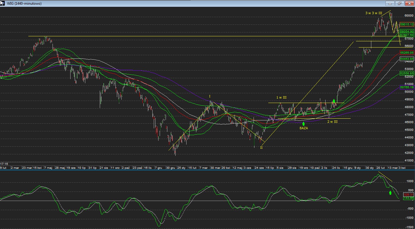Click the "2 w III" wave annotation
The width and height of the screenshot is (415, 229).
332,122
